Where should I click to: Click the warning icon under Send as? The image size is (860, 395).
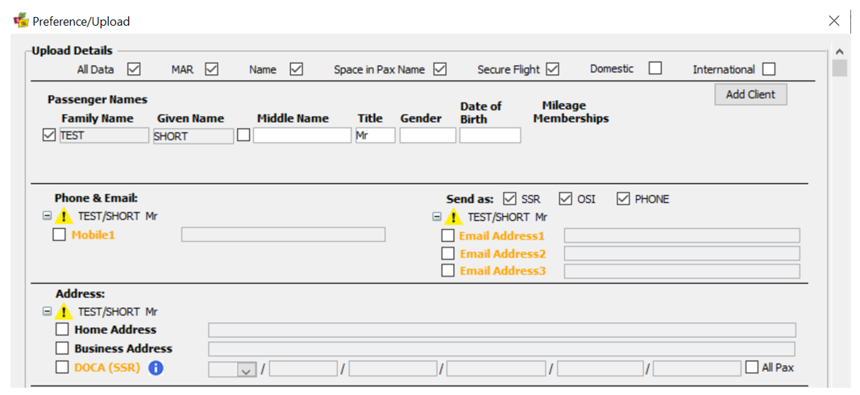(x=454, y=218)
